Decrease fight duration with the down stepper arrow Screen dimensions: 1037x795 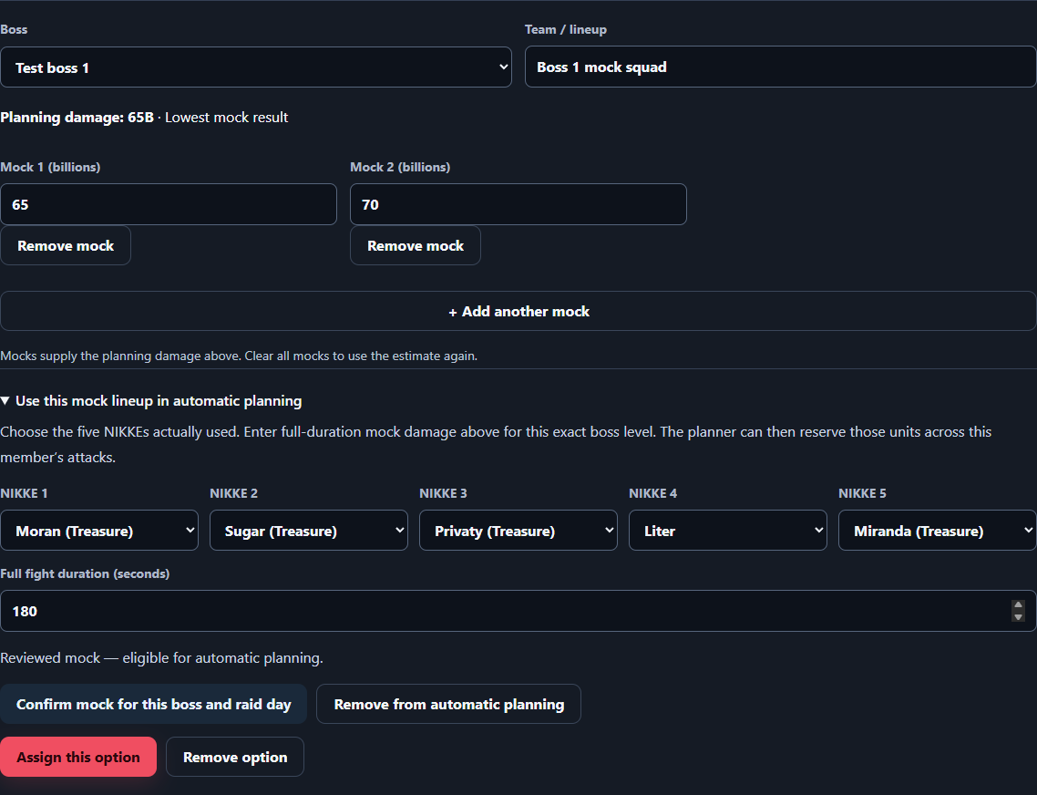point(1019,617)
